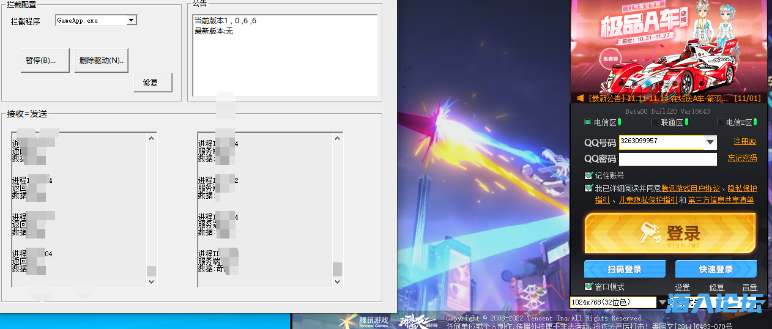Click the 最新版本:无 text line
The image size is (772, 329).
coord(214,31)
